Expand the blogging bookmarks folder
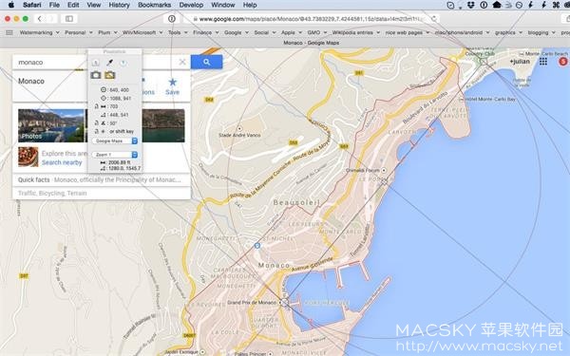Image resolution: width=570 pixels, height=356 pixels. point(541,32)
